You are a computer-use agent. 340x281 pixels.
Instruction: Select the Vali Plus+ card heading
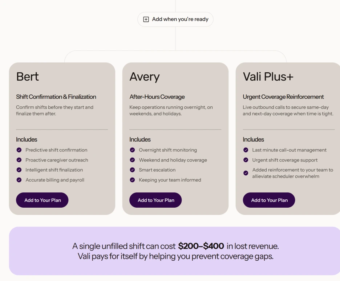click(268, 77)
